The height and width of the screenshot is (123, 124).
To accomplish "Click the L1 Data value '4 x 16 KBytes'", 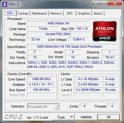I will 88,79.
